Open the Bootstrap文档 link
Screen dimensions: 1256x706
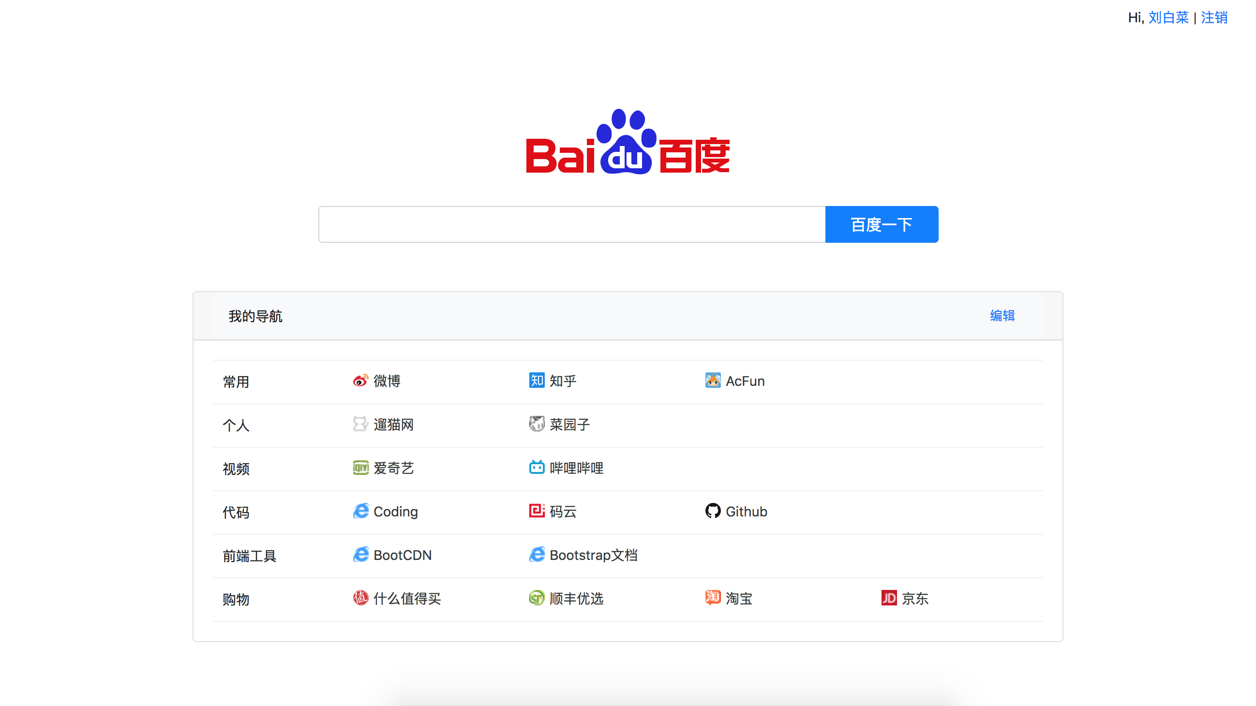pos(593,555)
